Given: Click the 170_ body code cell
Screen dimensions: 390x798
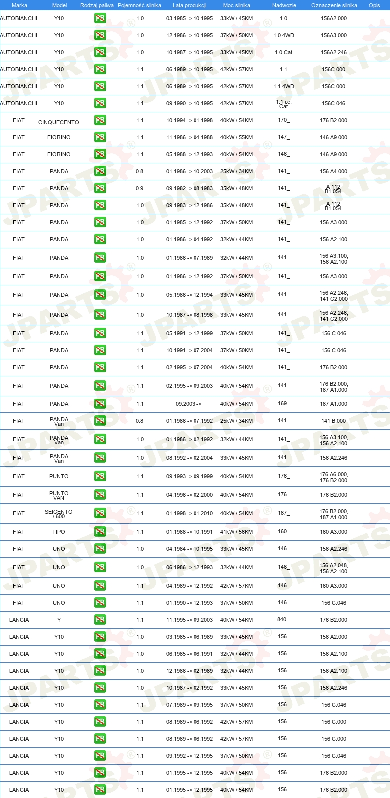Looking at the screenshot, I should pyautogui.click(x=284, y=120).
